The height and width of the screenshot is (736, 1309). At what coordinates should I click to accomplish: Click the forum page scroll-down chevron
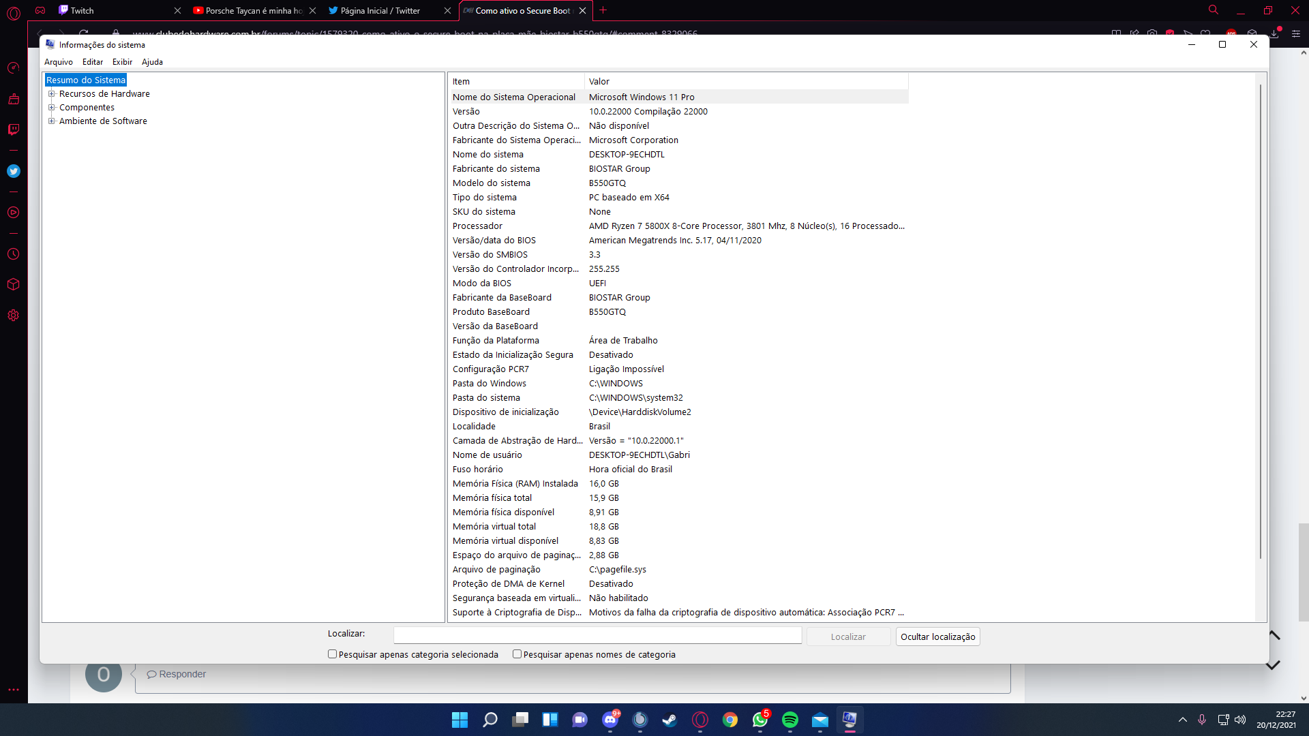click(x=1273, y=665)
